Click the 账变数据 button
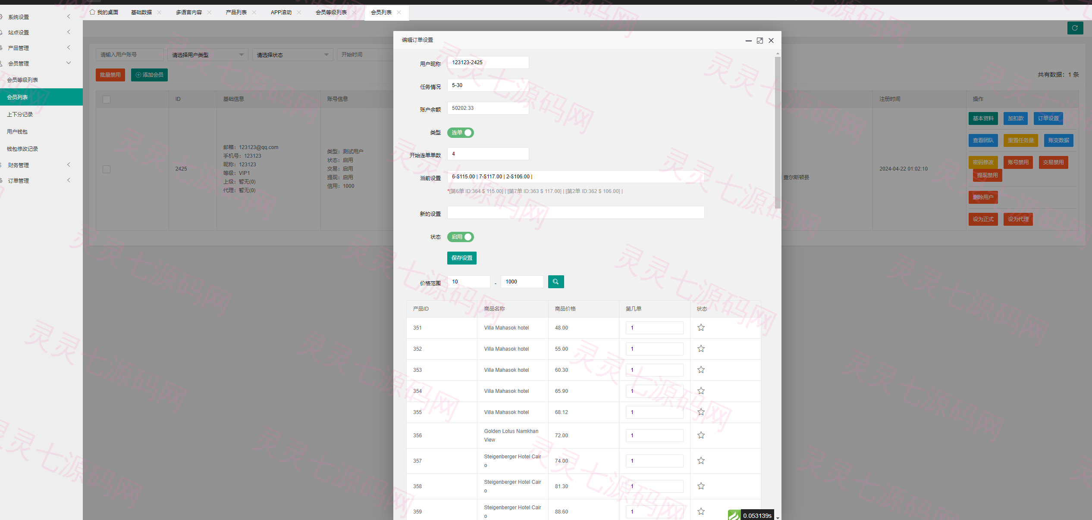The width and height of the screenshot is (1092, 520). tap(1058, 140)
